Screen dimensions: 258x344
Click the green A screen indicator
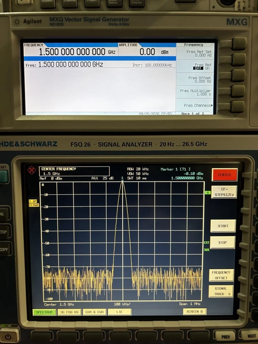point(207,193)
